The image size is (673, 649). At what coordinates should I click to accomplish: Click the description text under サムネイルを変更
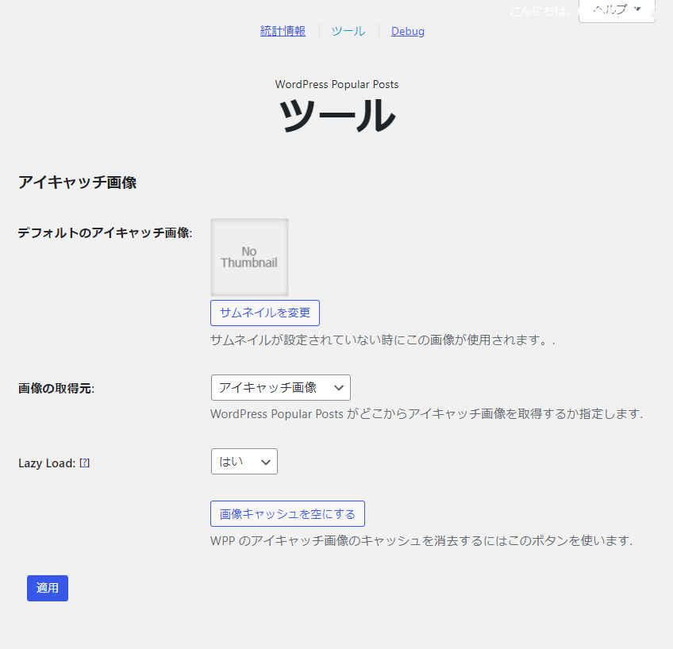[382, 340]
